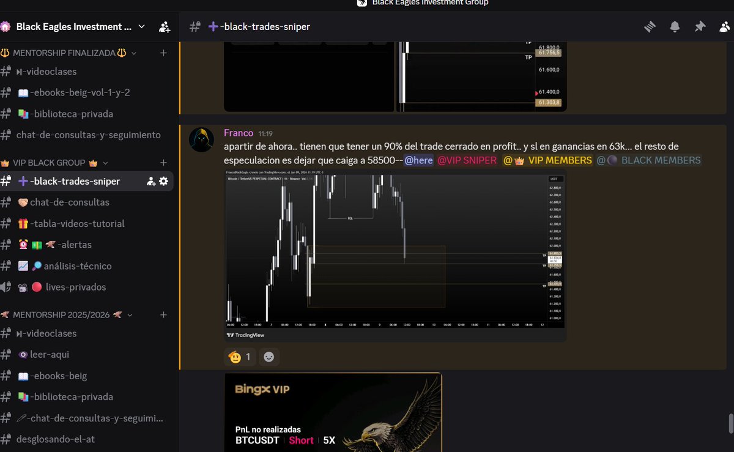Collapse the MENTORSHIP 2025/2026 category
The height and width of the screenshot is (452, 734).
pos(67,314)
